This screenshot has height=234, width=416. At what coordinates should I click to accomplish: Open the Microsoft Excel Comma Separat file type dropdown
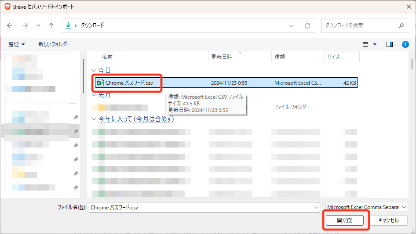pos(366,207)
